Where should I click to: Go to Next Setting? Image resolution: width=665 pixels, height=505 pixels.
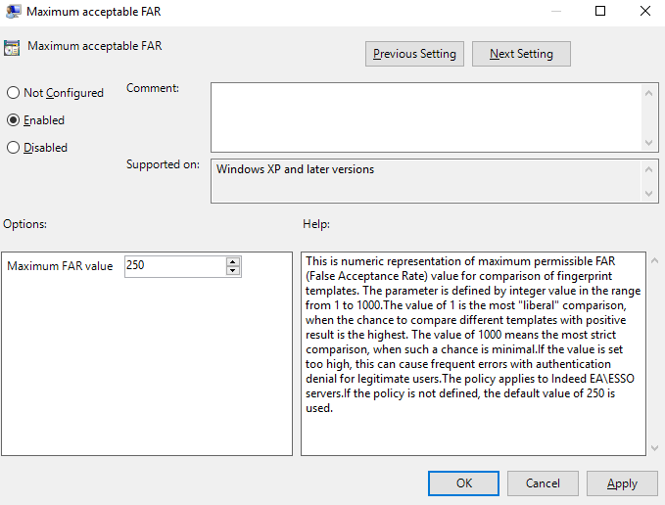[x=521, y=54]
